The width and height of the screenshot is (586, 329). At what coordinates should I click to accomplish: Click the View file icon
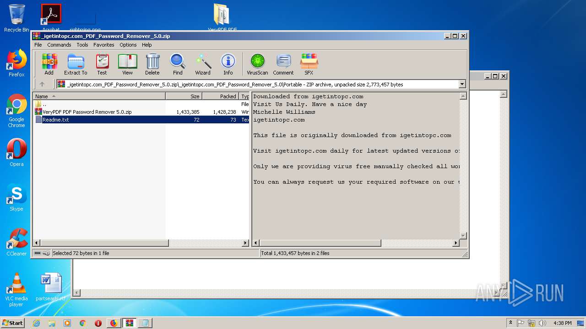click(x=127, y=64)
